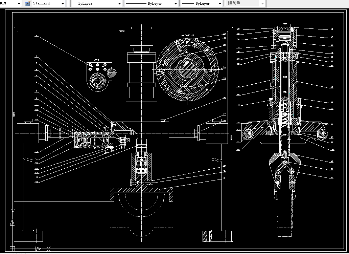Click part balloon number 24 label
The height and width of the screenshot is (254, 349).
224,67
